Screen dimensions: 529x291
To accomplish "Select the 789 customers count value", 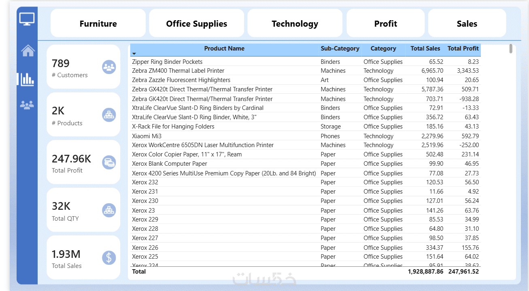I will click(61, 63).
